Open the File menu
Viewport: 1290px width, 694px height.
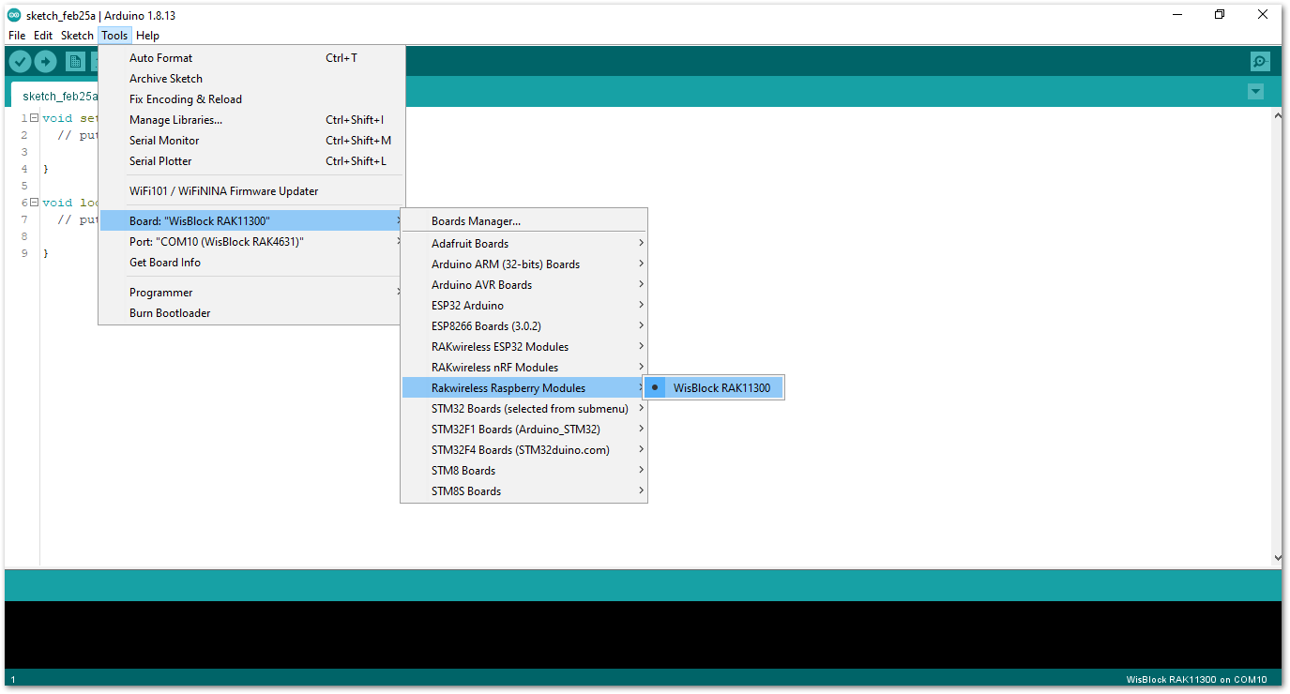click(x=17, y=36)
